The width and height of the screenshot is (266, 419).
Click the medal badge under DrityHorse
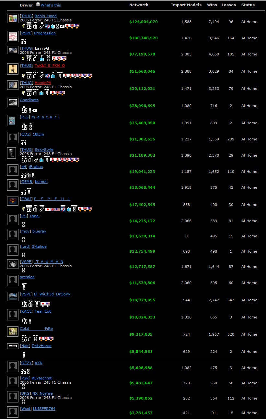[x=24, y=355]
